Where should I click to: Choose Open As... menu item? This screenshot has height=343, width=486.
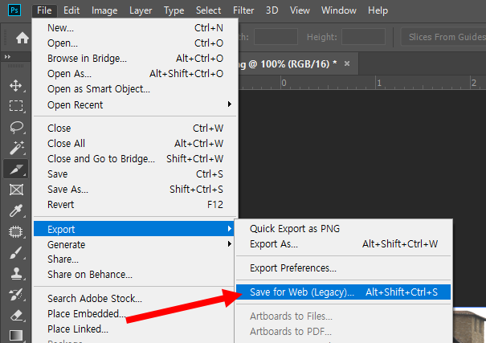[136, 73]
